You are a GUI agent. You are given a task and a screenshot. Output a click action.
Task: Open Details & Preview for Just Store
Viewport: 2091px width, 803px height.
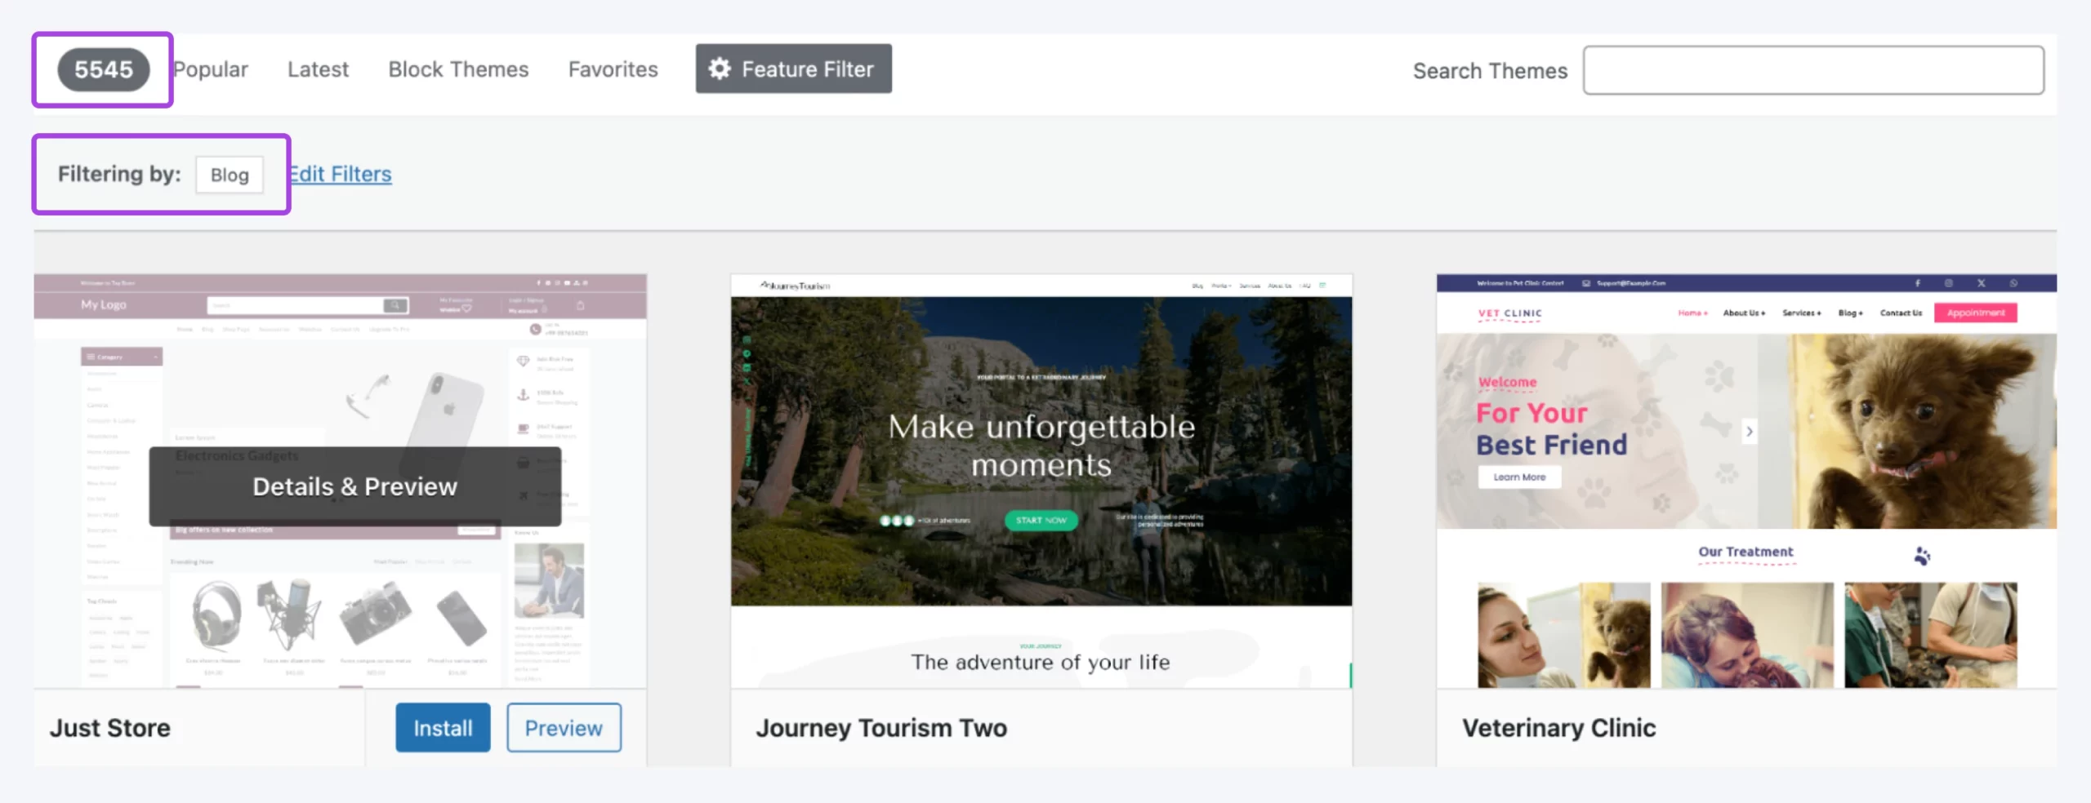[354, 486]
